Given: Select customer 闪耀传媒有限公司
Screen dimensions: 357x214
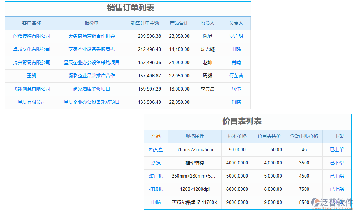Looking at the screenshot, I should 31,36.
